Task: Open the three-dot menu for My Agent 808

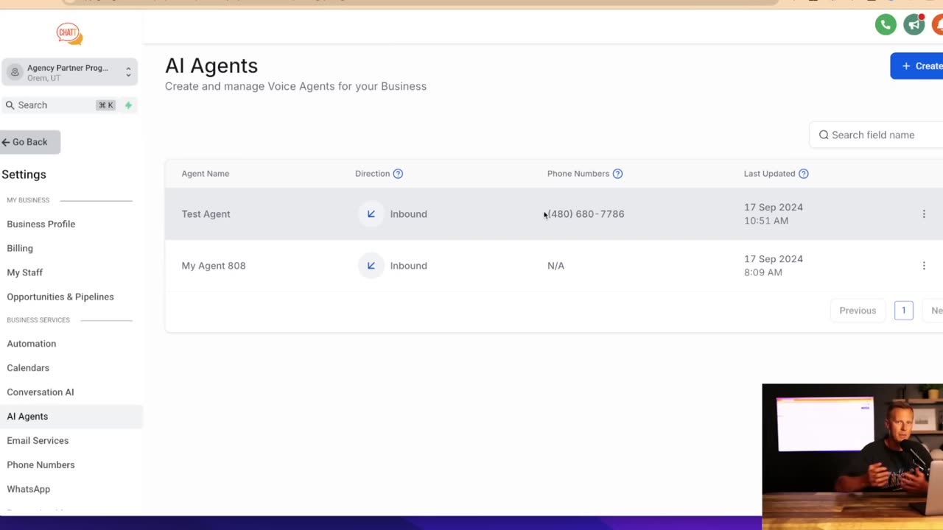Action: coord(924,266)
